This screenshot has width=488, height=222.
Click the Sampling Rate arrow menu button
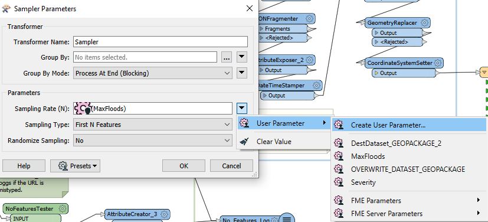pos(242,108)
